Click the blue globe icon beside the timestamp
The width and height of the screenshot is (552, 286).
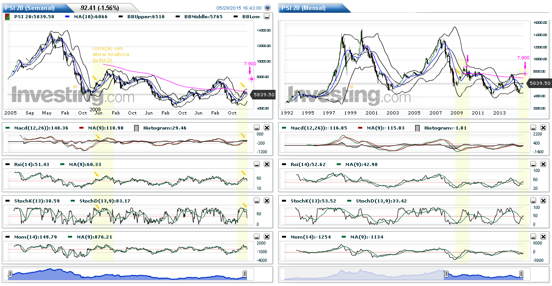tap(268, 7)
